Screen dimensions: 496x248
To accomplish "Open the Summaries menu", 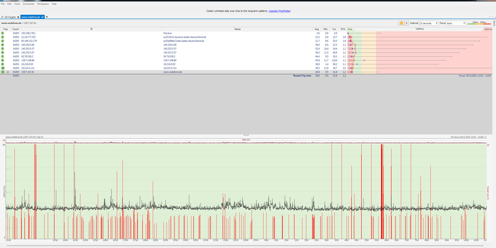I will 28,3.
